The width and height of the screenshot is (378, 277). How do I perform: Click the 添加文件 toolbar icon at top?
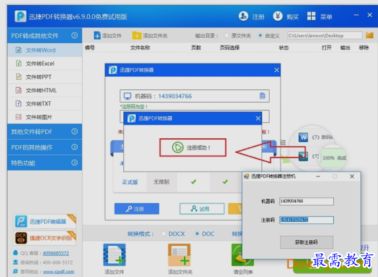click(97, 35)
